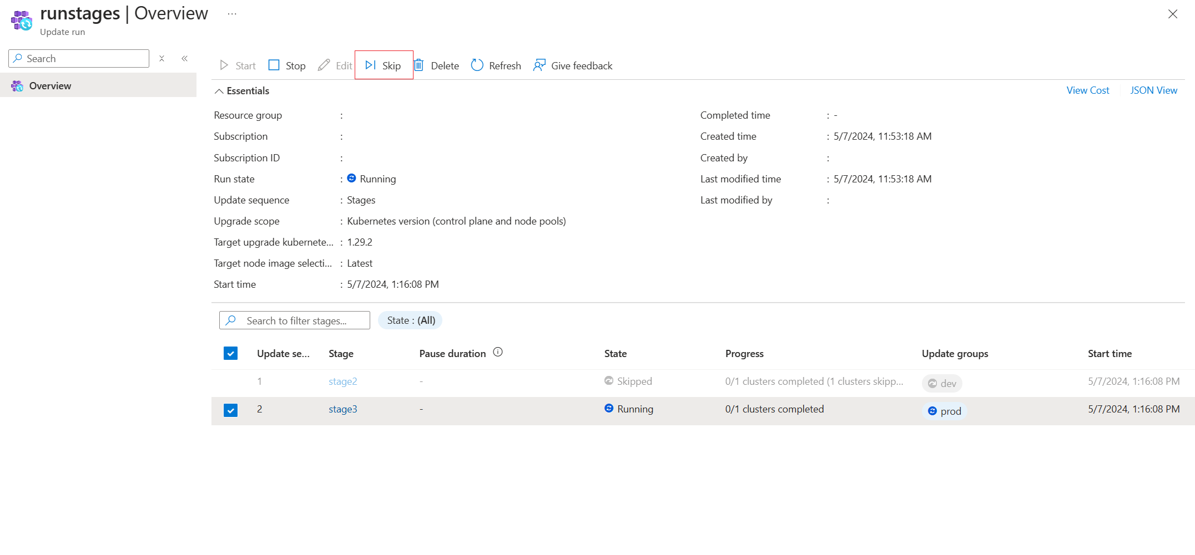This screenshot has width=1195, height=555.
Task: Open the ellipsis more options menu
Action: (232, 14)
